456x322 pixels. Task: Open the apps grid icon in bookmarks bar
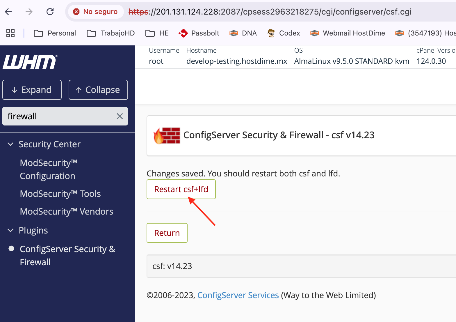point(10,33)
